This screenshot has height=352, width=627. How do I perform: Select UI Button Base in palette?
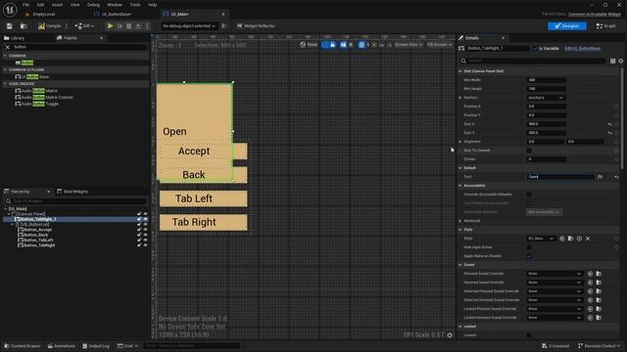pyautogui.click(x=32, y=76)
